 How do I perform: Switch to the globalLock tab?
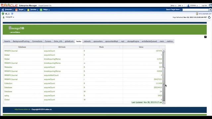coord(69,41)
